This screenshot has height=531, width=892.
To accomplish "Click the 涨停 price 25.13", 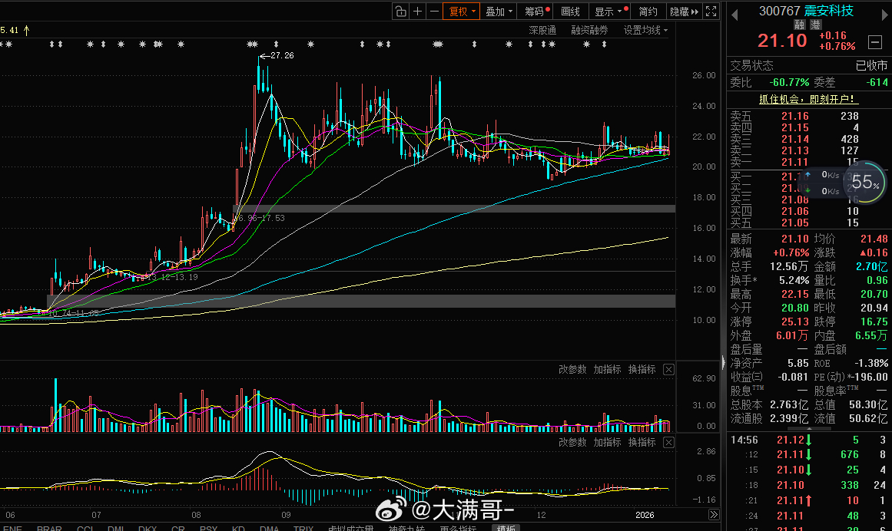I will pos(794,322).
